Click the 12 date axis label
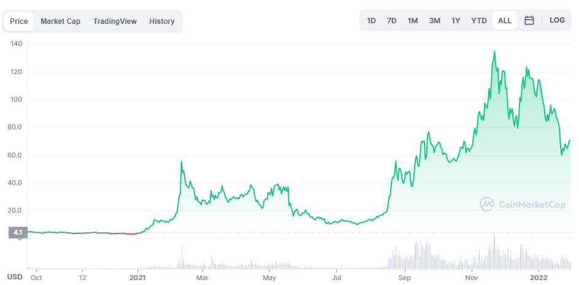 82,277
